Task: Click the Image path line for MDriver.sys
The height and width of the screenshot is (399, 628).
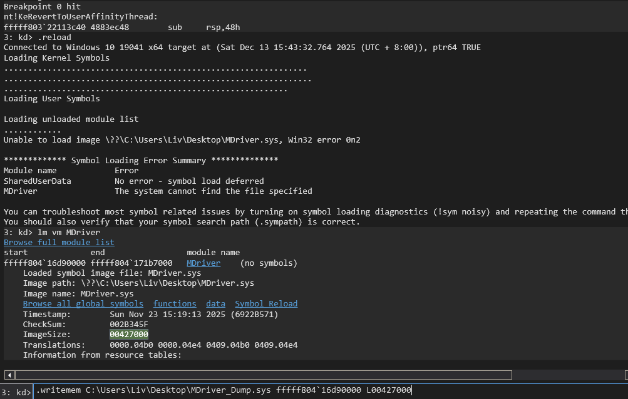Action: pos(138,283)
